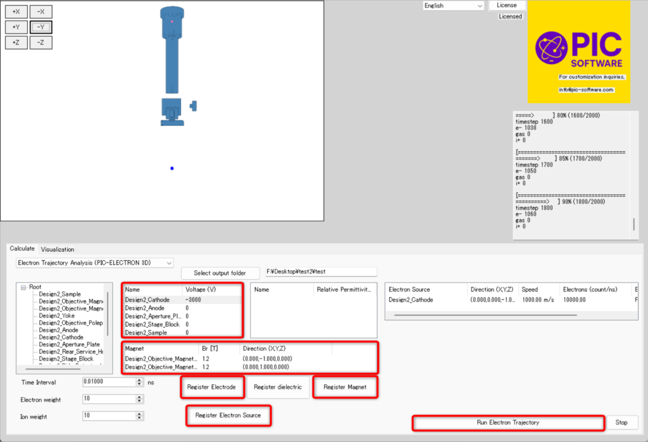Screen dimensions: 648x442
Task: Open the analysis type combo box
Action: click(95, 262)
